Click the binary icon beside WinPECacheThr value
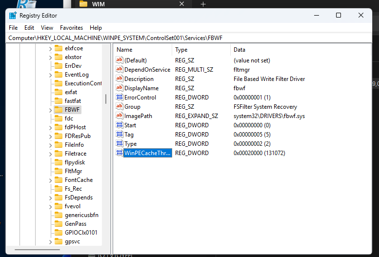 [120, 153]
